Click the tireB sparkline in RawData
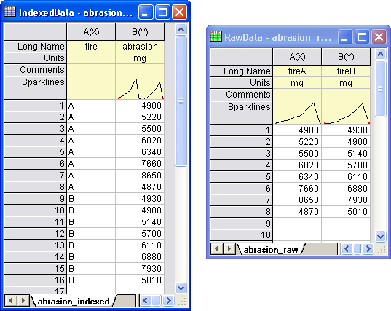Screen dimensions: 391x311 [x=346, y=113]
